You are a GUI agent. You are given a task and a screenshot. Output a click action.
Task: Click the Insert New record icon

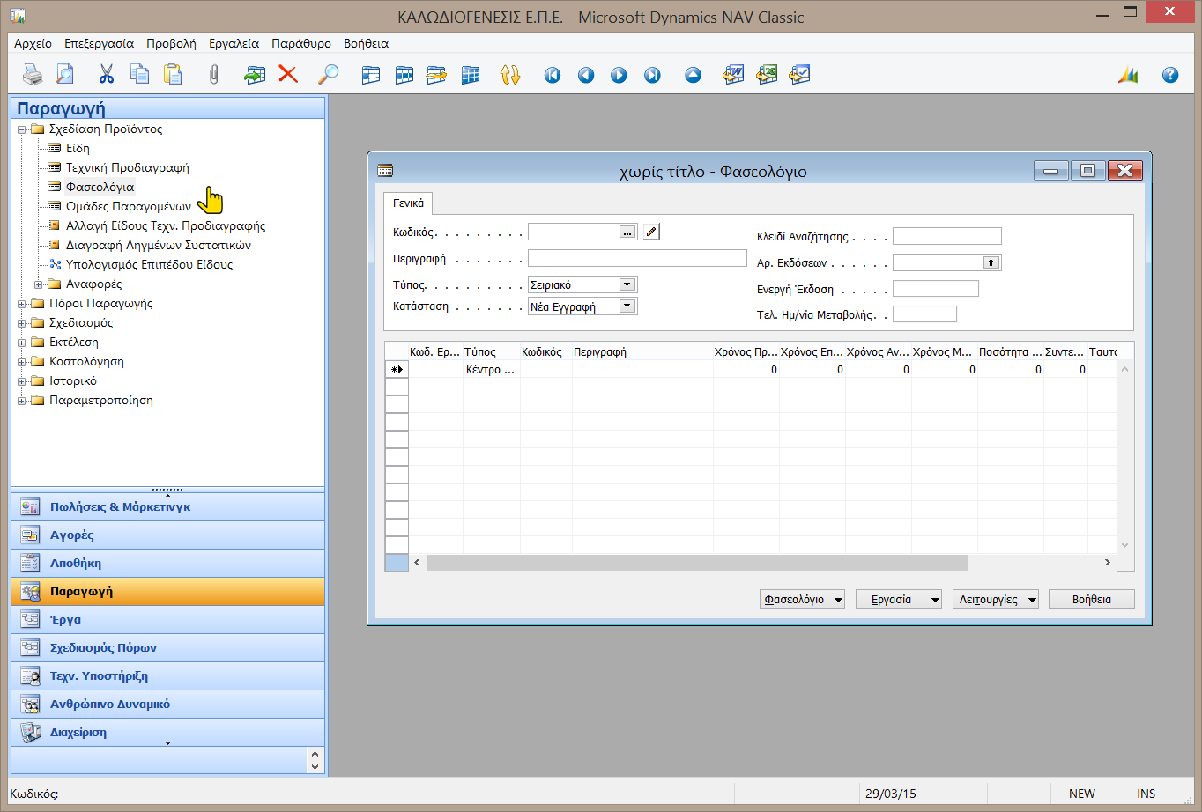[255, 75]
